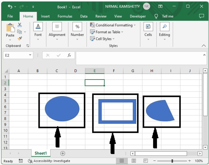This screenshot has height=165, width=209.
Task: Expand the Number group
Action: tap(77, 32)
